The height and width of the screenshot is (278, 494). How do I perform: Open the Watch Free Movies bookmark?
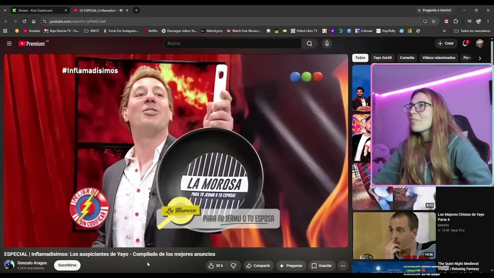point(244,31)
